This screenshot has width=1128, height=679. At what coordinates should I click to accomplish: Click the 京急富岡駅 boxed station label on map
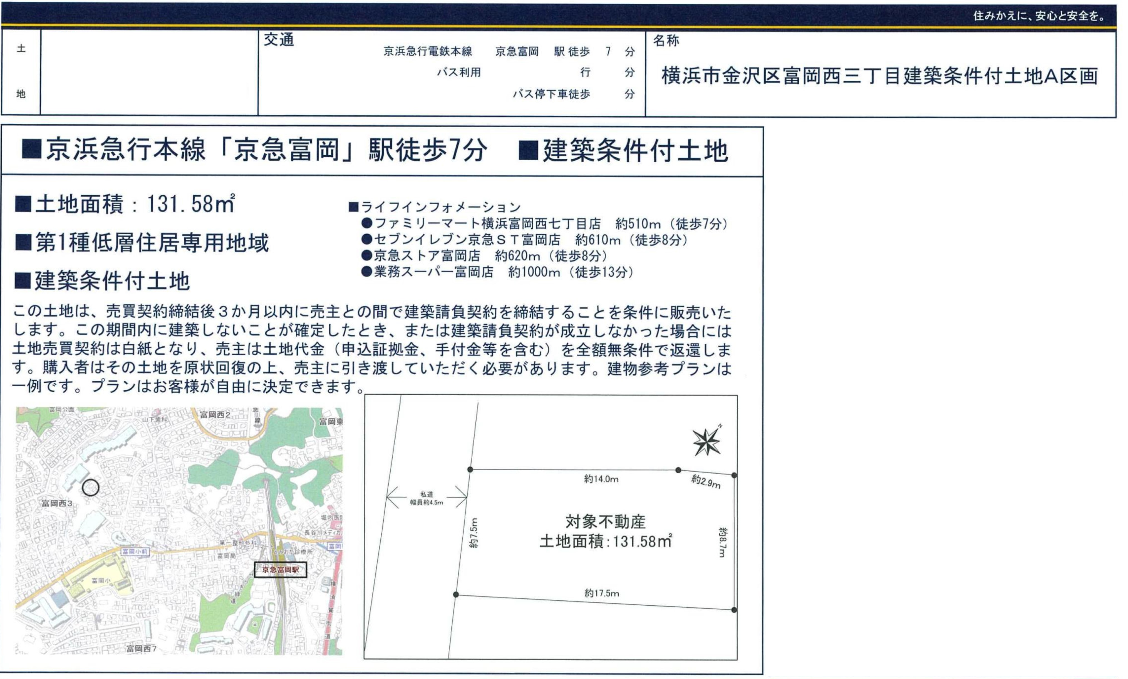(x=280, y=570)
